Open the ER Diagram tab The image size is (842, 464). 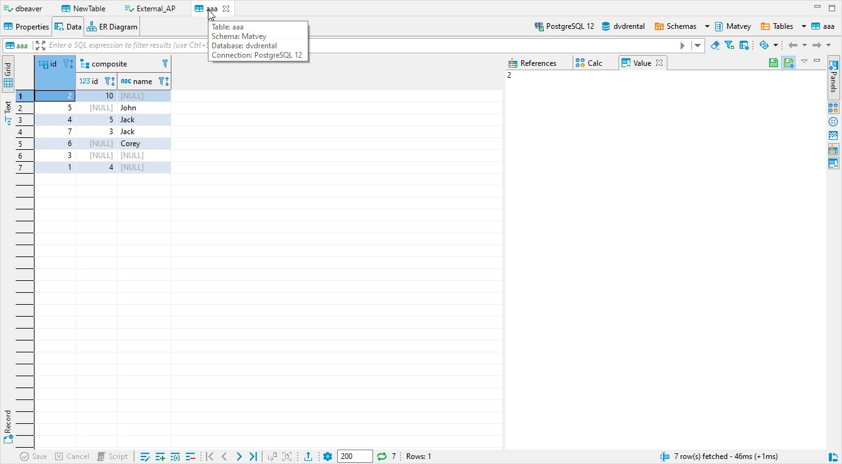point(112,27)
